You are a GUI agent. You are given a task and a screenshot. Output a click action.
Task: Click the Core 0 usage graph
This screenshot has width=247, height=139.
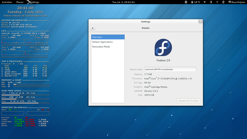click(x=13, y=41)
